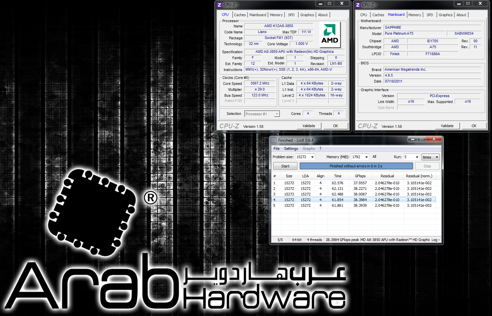Click OK in the right CPU-Z window

[474, 126]
